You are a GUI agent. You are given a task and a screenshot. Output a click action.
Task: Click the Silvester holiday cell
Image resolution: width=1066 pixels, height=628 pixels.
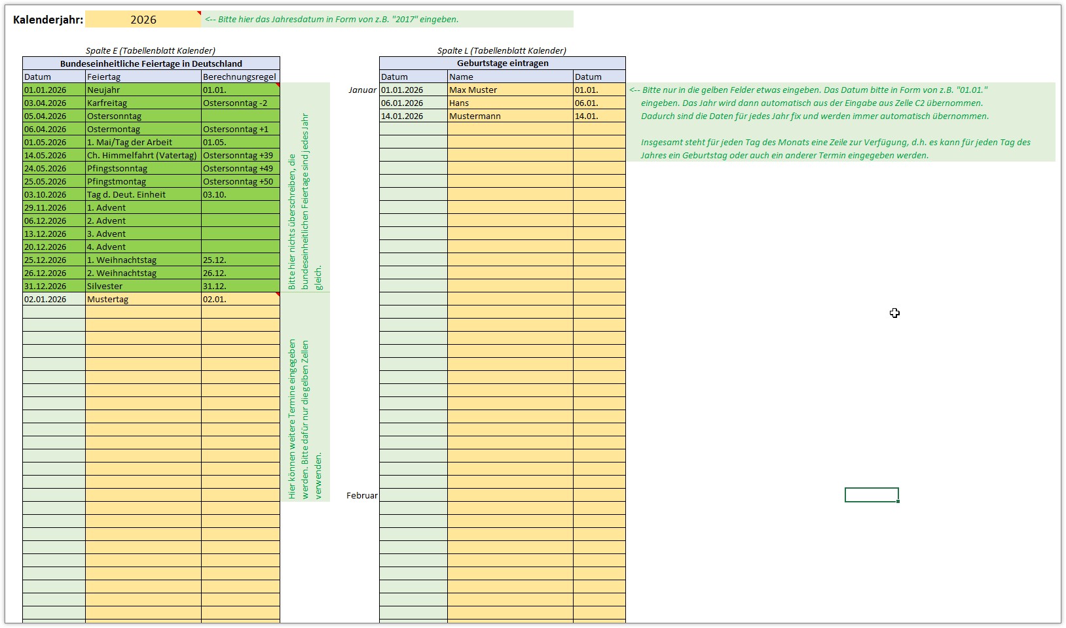[x=143, y=286]
